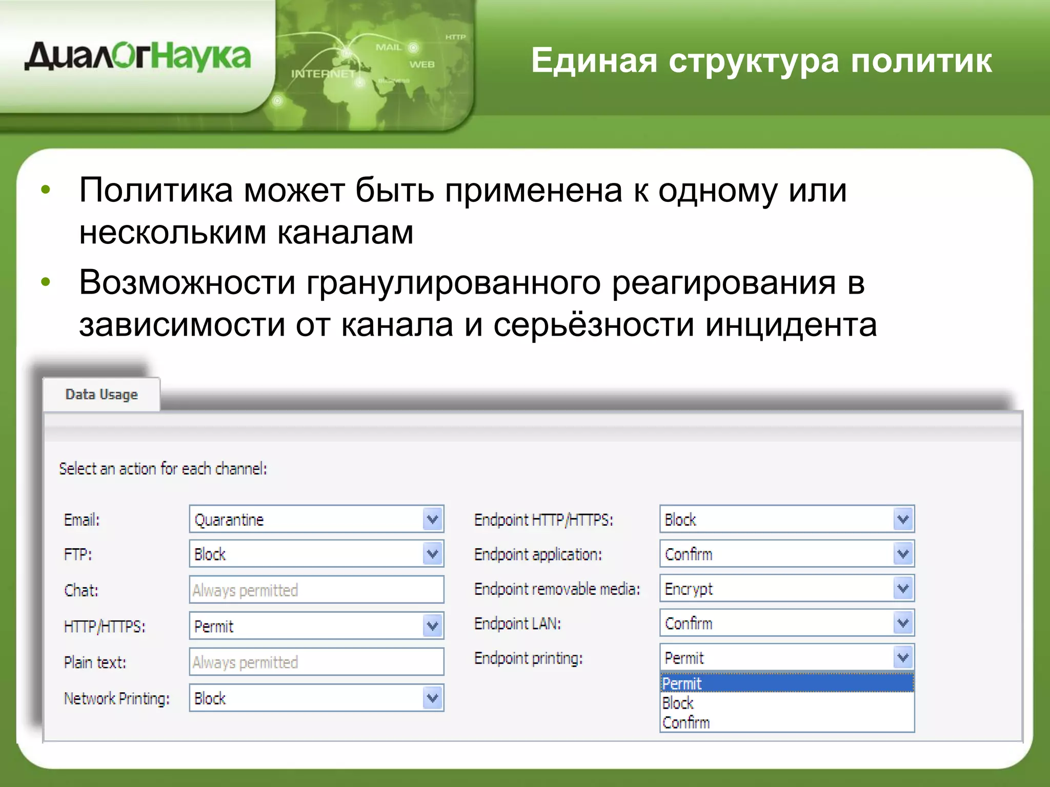This screenshot has height=787, width=1050.
Task: Open the Endpoint application dropdown arrow
Action: (x=903, y=554)
